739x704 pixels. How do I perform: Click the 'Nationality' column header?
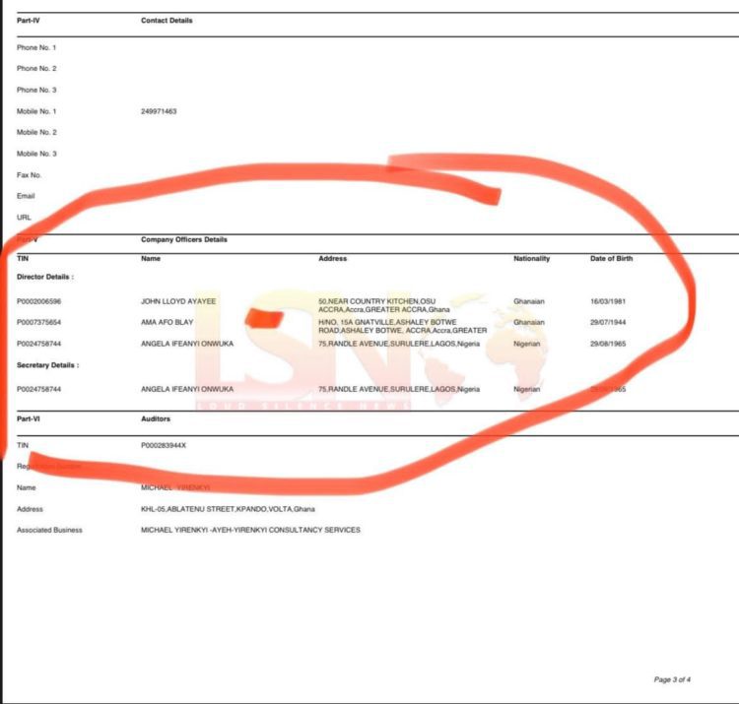pyautogui.click(x=531, y=259)
